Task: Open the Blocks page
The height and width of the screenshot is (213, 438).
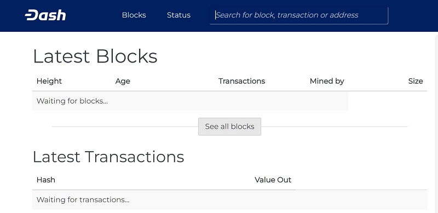Action: click(x=134, y=15)
